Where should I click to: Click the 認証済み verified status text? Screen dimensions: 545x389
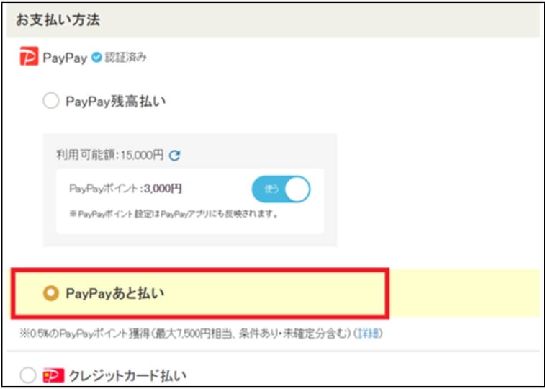pyautogui.click(x=126, y=58)
